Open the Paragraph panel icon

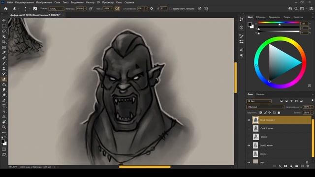pyautogui.click(x=242, y=56)
